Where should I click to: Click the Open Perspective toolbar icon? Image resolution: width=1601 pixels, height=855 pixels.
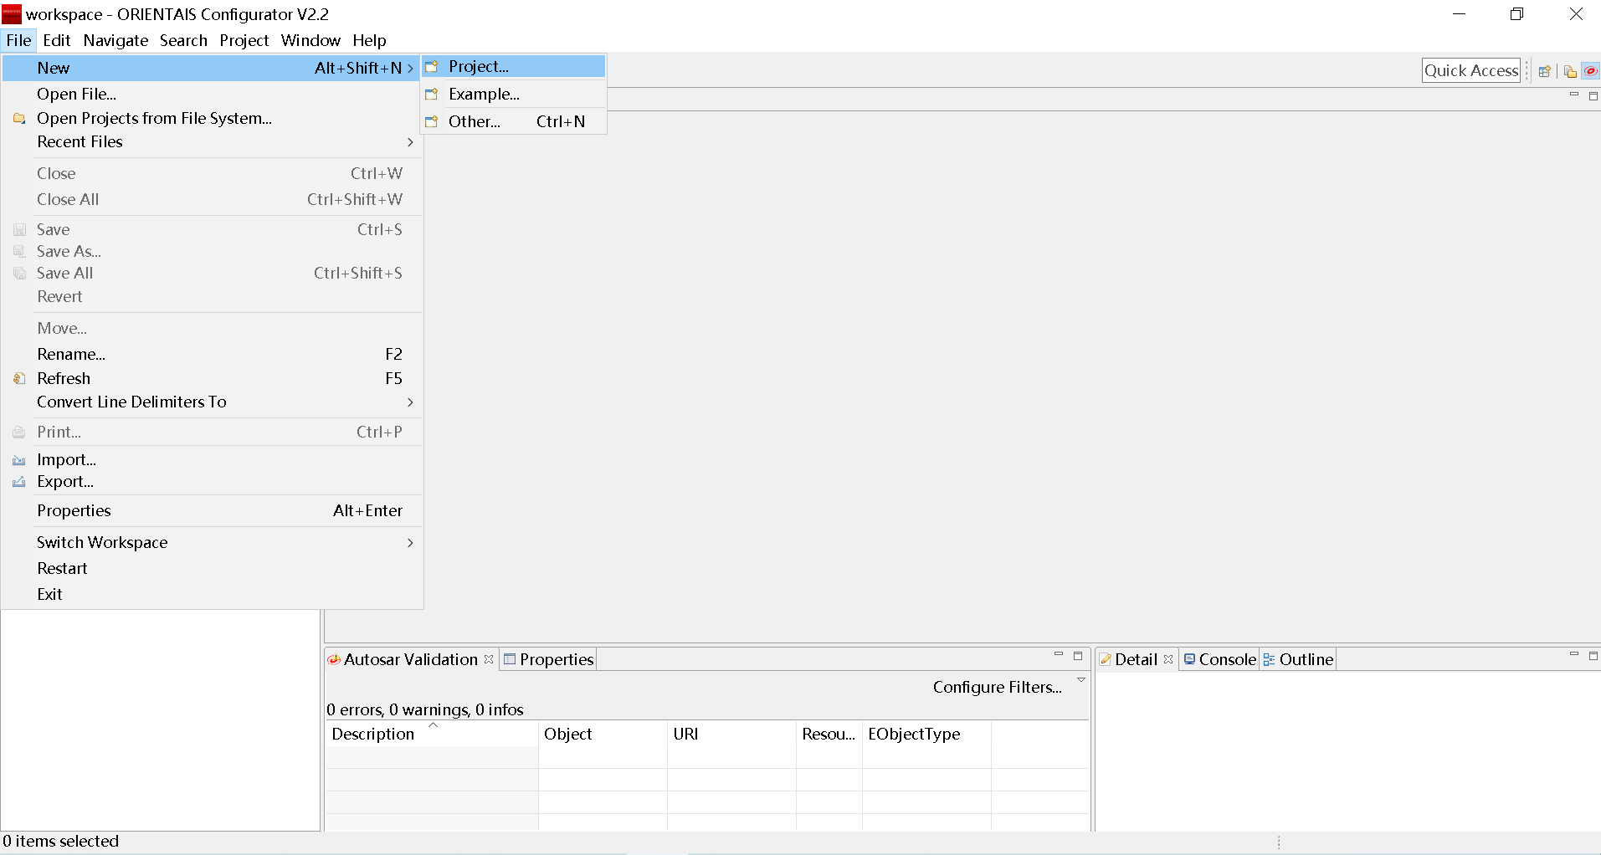coord(1545,71)
